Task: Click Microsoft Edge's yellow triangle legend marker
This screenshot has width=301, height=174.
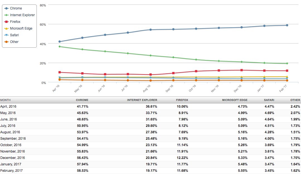Action: point(7,28)
